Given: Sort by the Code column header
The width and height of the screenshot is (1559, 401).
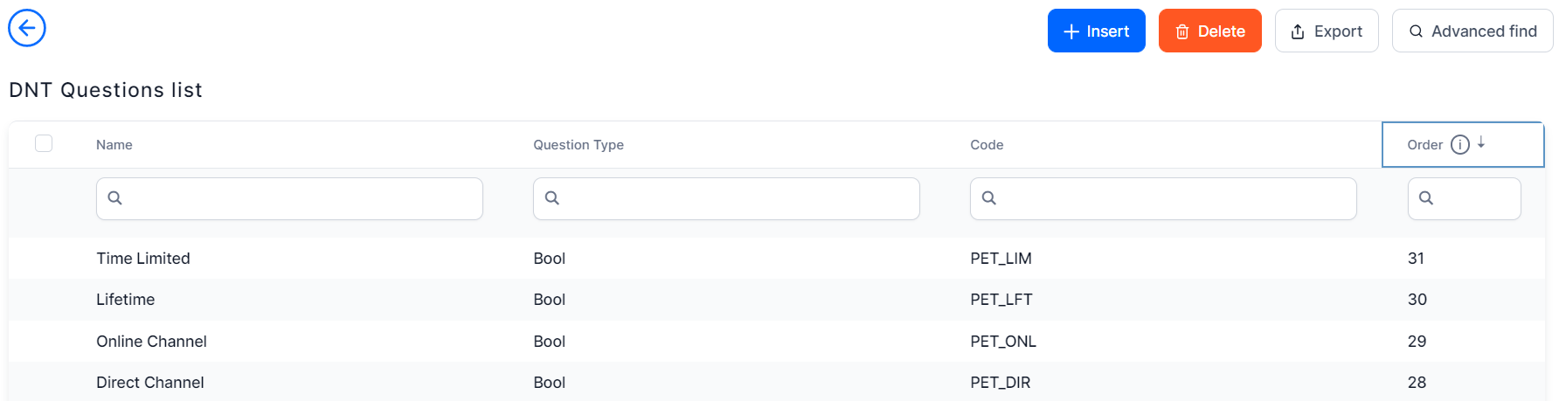Looking at the screenshot, I should (x=987, y=145).
